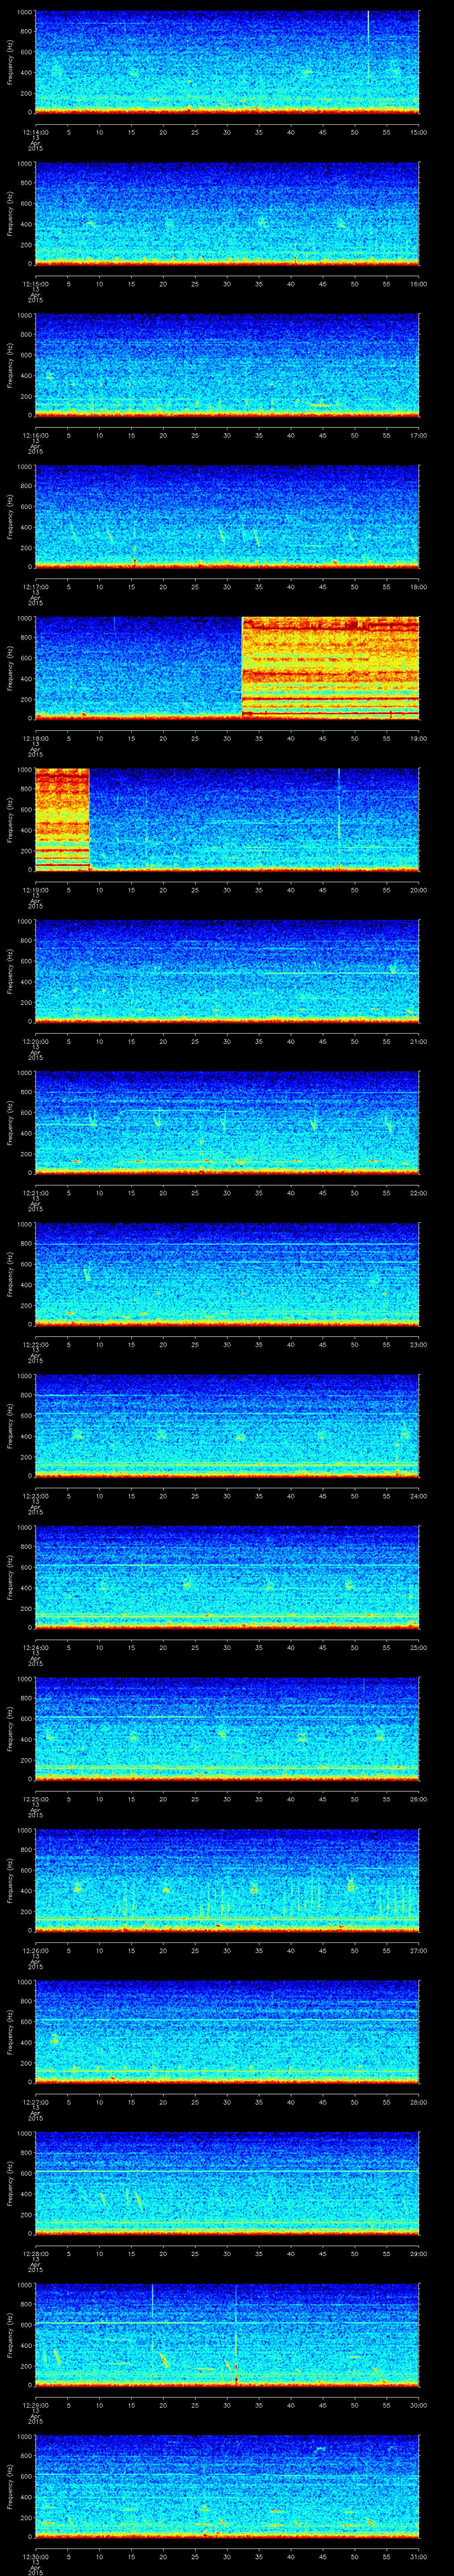Select the spectrogram panel starting at 12:20:00

[227, 971]
